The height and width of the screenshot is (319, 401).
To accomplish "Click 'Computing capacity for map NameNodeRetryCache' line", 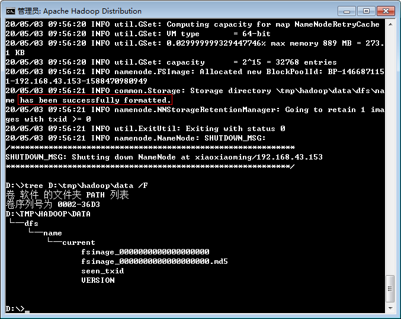I will (193, 24).
